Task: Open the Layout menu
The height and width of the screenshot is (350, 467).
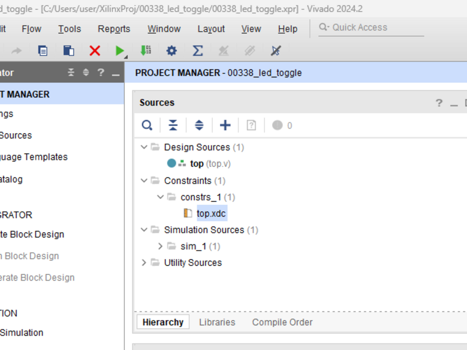Action: click(211, 29)
